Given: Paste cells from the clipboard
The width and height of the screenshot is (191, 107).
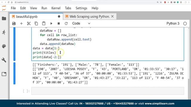Looking at the screenshot, I should pos(44,23).
